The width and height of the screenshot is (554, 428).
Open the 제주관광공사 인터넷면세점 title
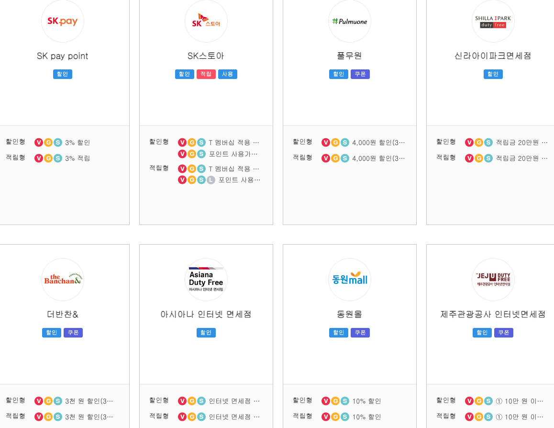(493, 314)
